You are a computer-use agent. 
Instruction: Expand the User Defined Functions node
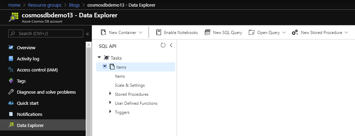pyautogui.click(x=110, y=102)
